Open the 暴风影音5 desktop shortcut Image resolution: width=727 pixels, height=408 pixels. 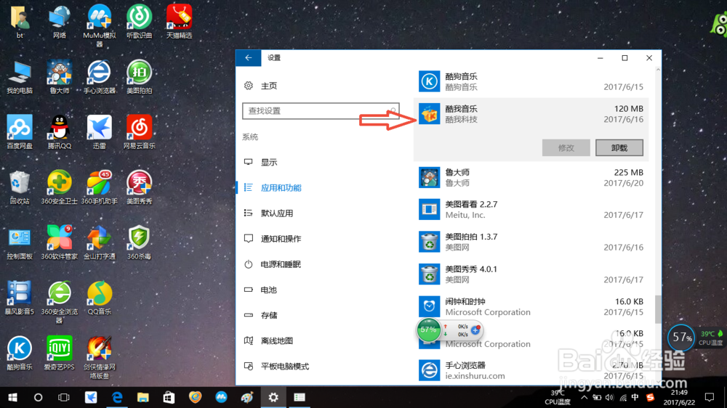tap(20, 298)
